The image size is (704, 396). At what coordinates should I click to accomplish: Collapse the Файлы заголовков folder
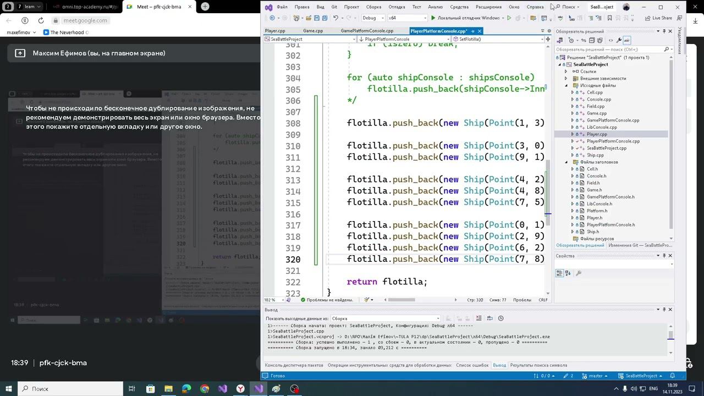566,162
